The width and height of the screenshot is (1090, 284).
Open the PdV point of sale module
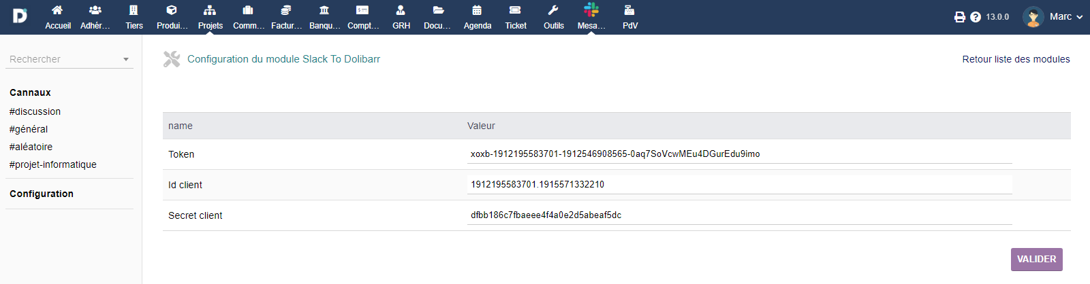pyautogui.click(x=630, y=17)
